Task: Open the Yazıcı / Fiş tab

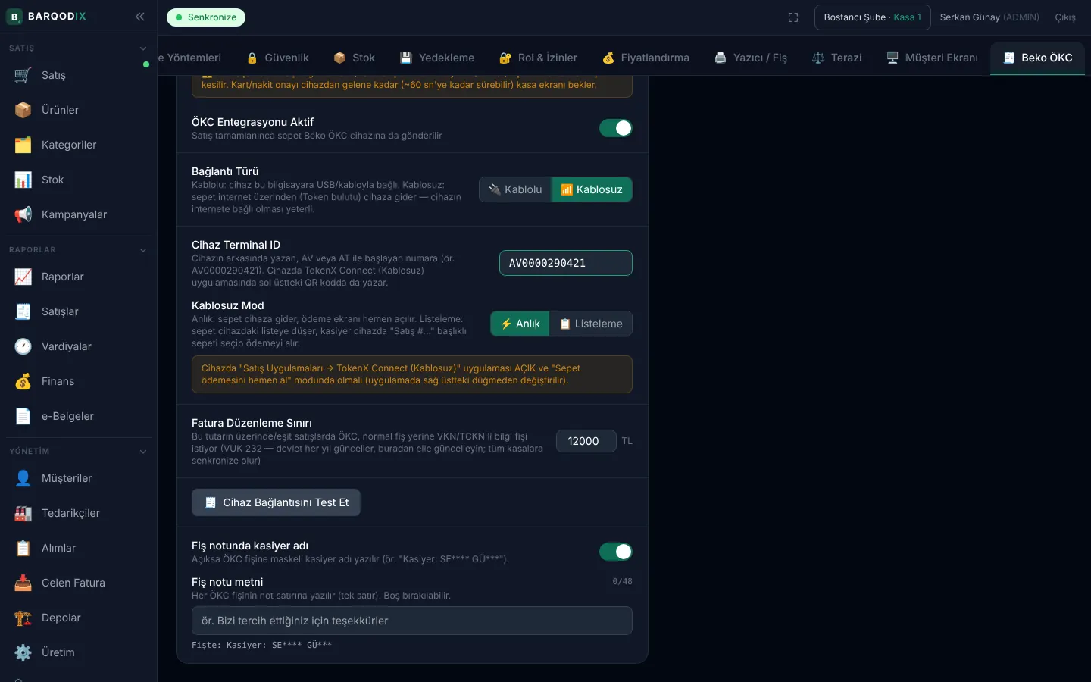Action: (751, 58)
